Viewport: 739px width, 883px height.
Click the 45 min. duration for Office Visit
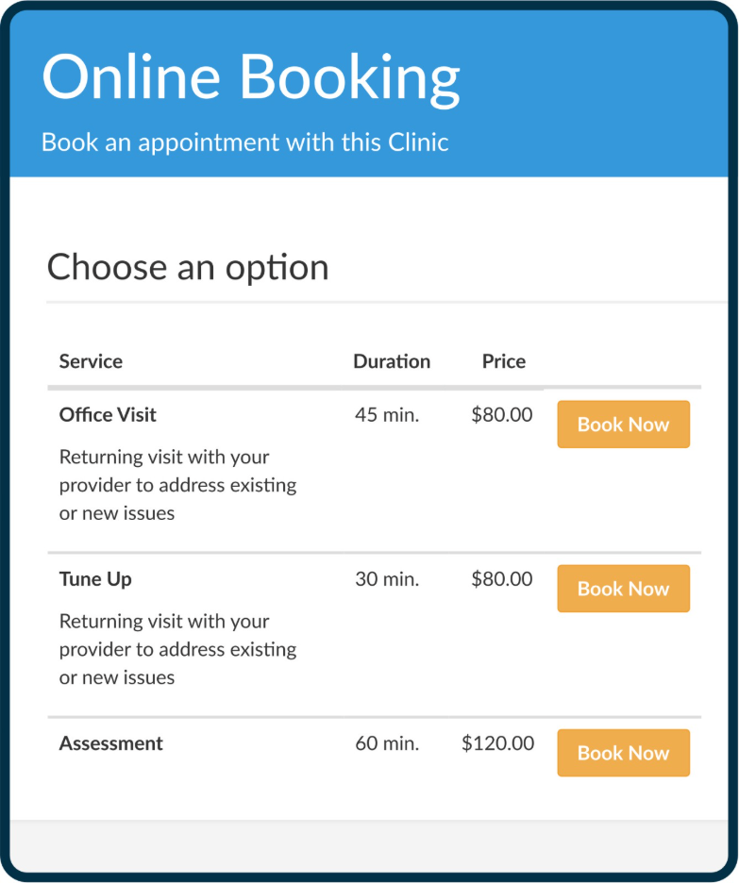click(386, 415)
